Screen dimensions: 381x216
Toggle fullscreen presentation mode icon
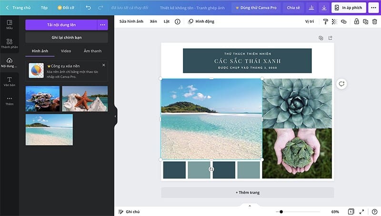click(x=362, y=211)
